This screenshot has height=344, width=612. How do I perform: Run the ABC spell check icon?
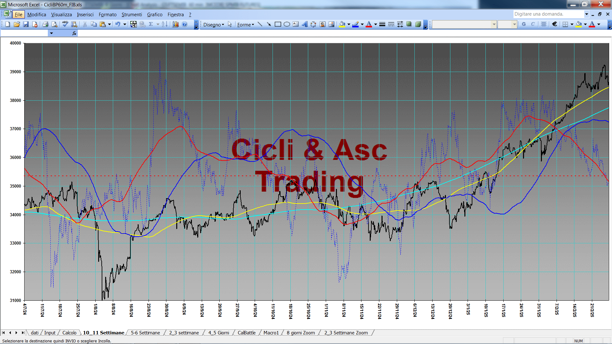point(65,24)
